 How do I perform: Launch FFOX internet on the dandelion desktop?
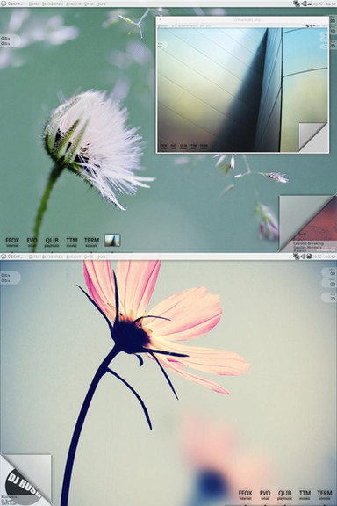click(12, 242)
